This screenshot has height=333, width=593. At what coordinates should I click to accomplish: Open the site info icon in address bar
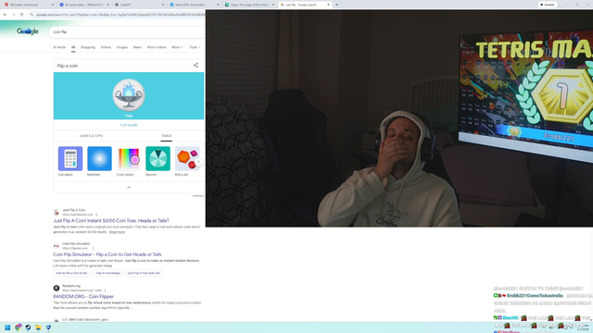coord(32,15)
